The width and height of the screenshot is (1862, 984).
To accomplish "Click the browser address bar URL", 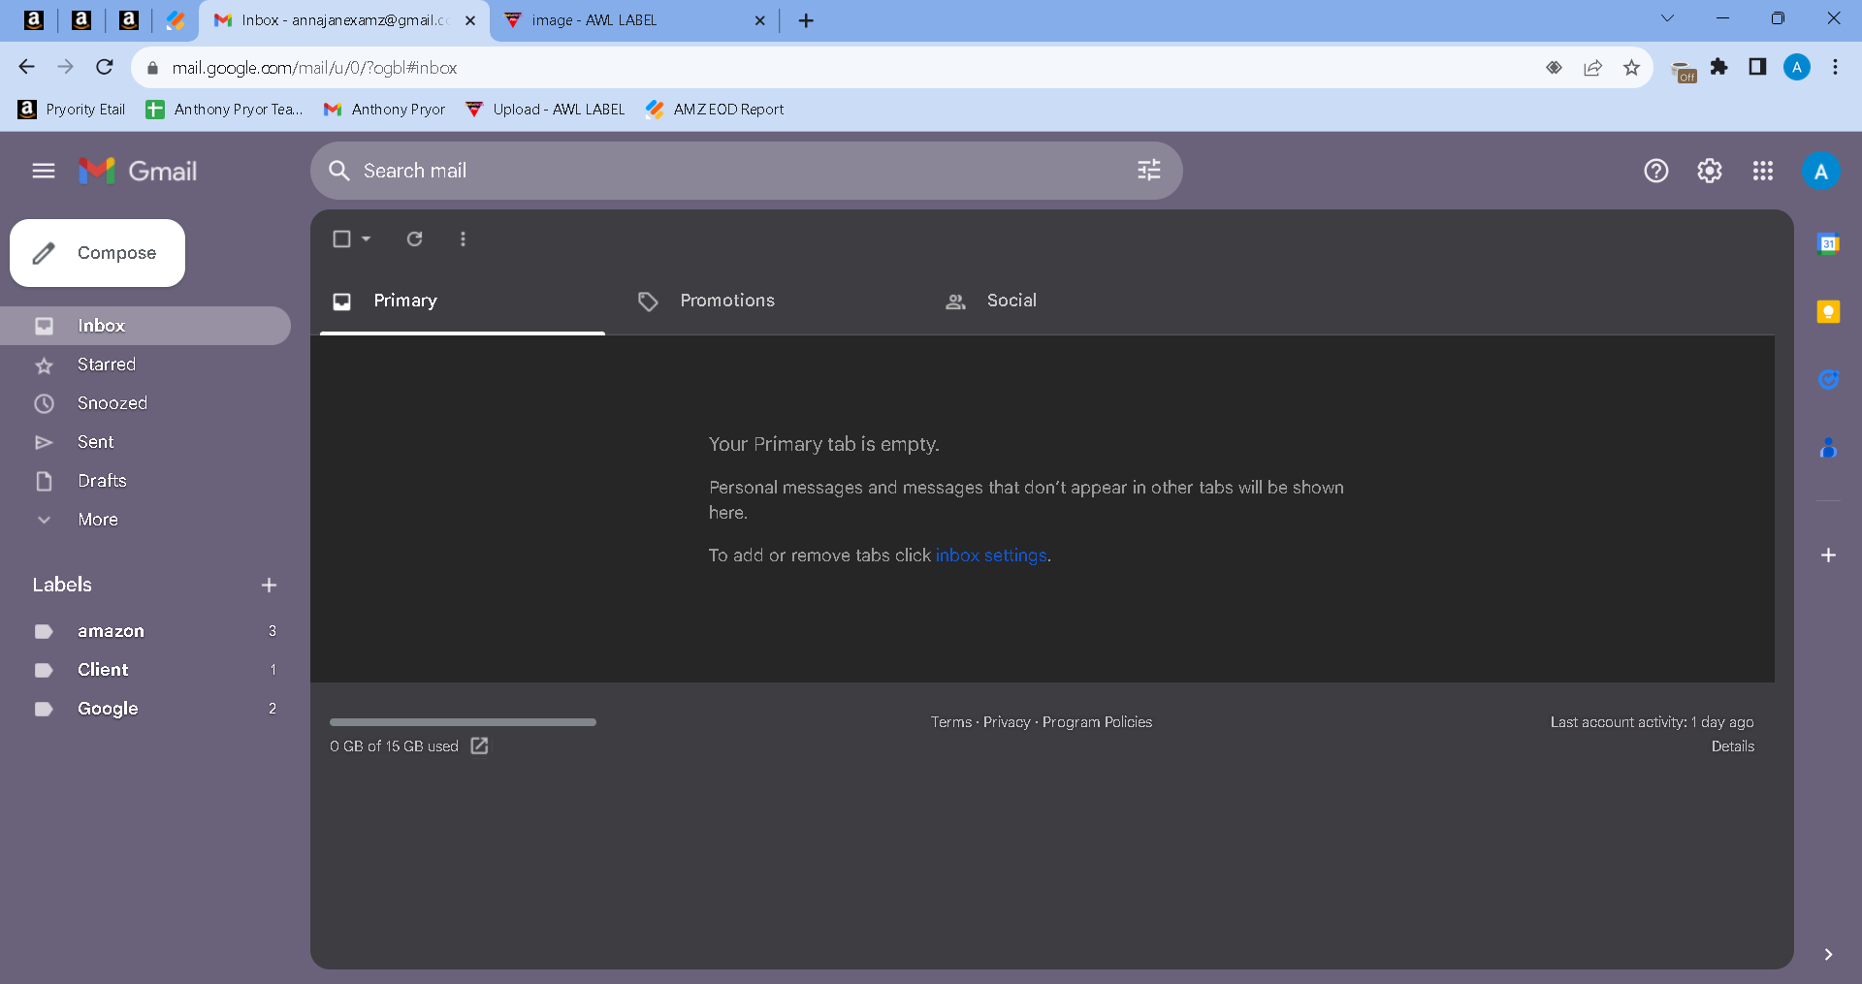I will [314, 68].
